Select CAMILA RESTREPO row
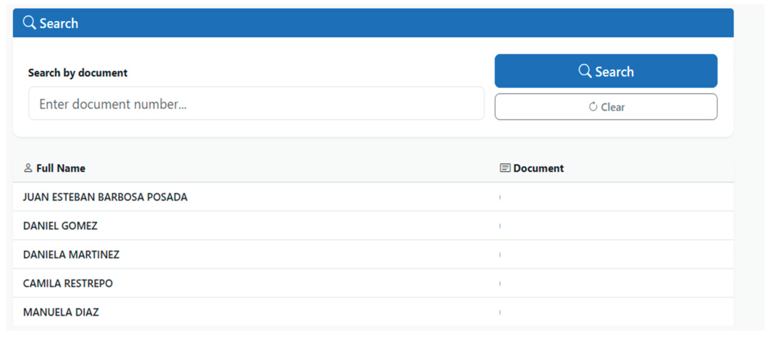Viewport: 770px width, 337px height. click(x=68, y=283)
